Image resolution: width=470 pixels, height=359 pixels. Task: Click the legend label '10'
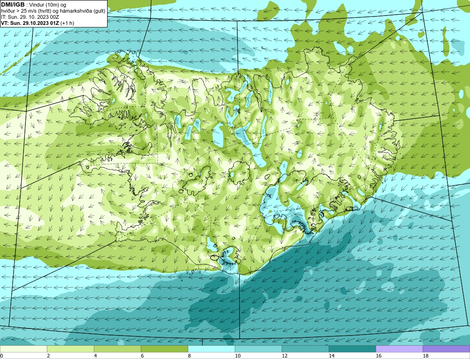[237, 356]
